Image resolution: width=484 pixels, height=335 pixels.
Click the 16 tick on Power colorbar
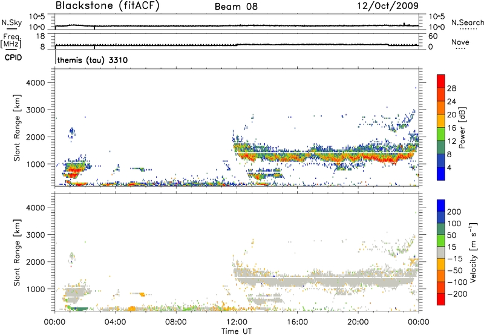(x=451, y=128)
